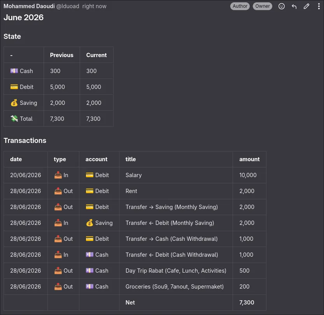Viewport: 324px width, 315px height.
Task: Click the amount column header
Action: (249, 159)
